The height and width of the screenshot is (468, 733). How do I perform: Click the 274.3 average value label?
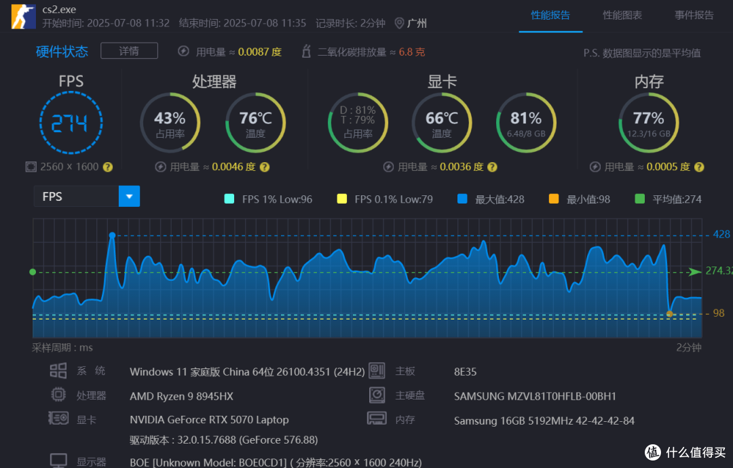(x=719, y=271)
